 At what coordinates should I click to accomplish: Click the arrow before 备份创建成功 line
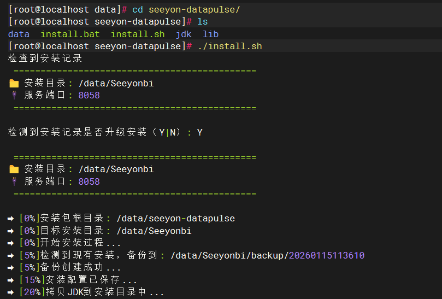[11, 268]
